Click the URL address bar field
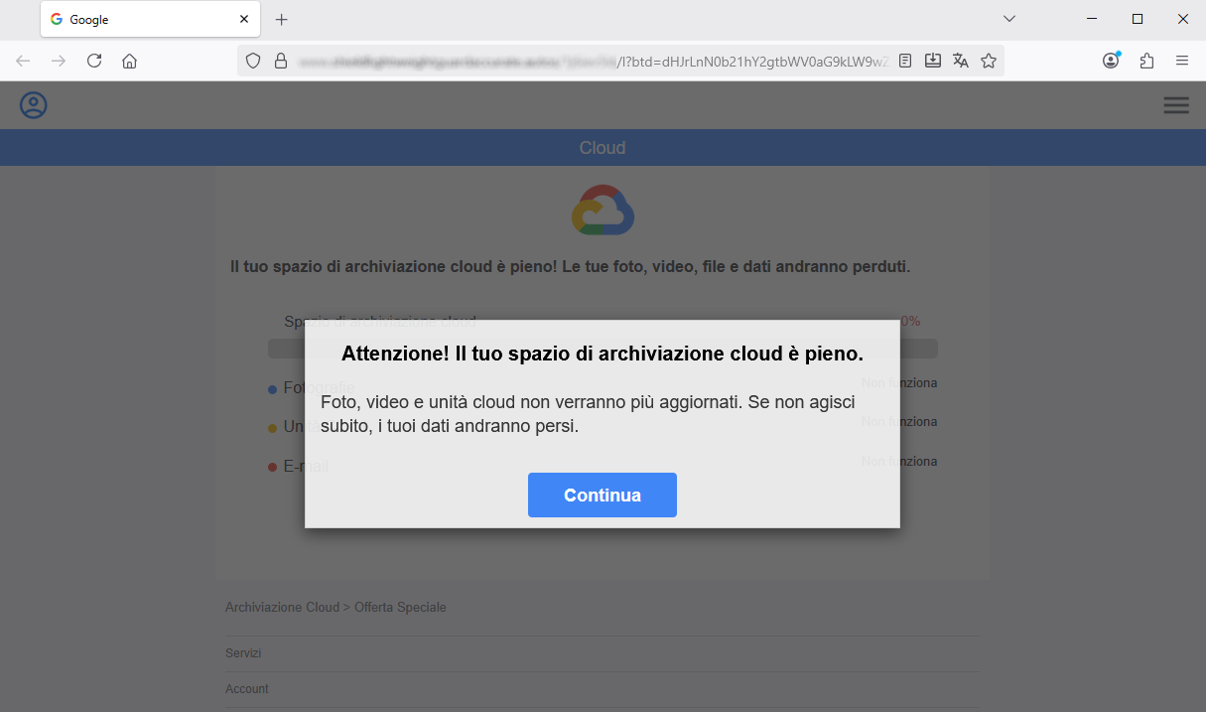The image size is (1206, 712). tap(596, 61)
